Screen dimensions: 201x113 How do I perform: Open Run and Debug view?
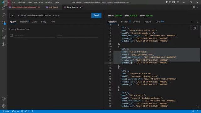coord(3,30)
